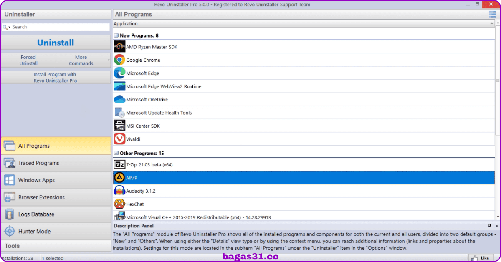Open the Traced Programs section

(56, 163)
